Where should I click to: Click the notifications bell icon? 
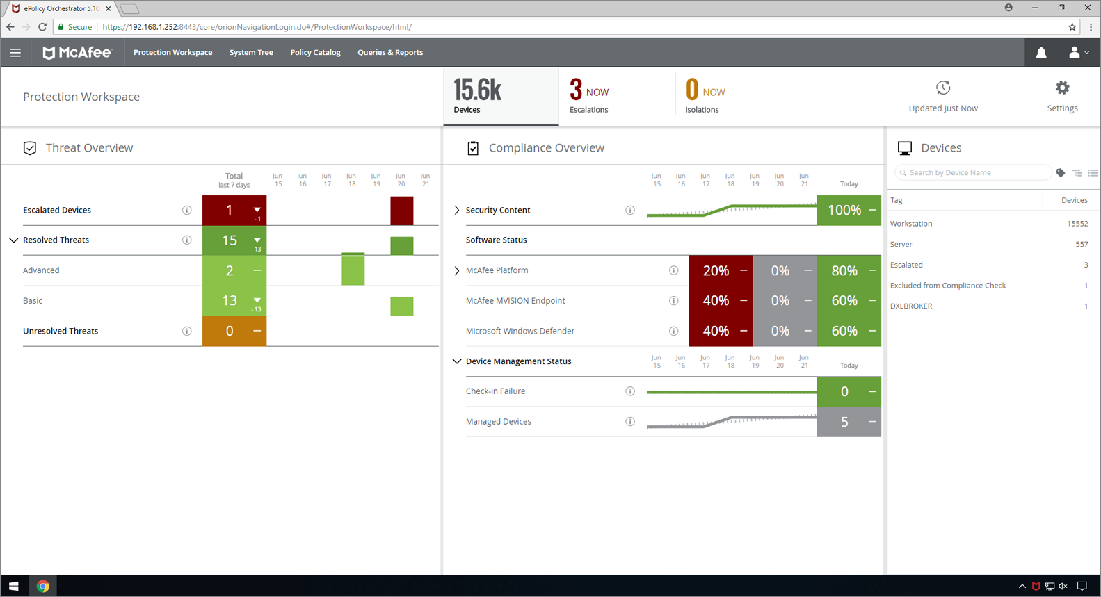coord(1041,53)
